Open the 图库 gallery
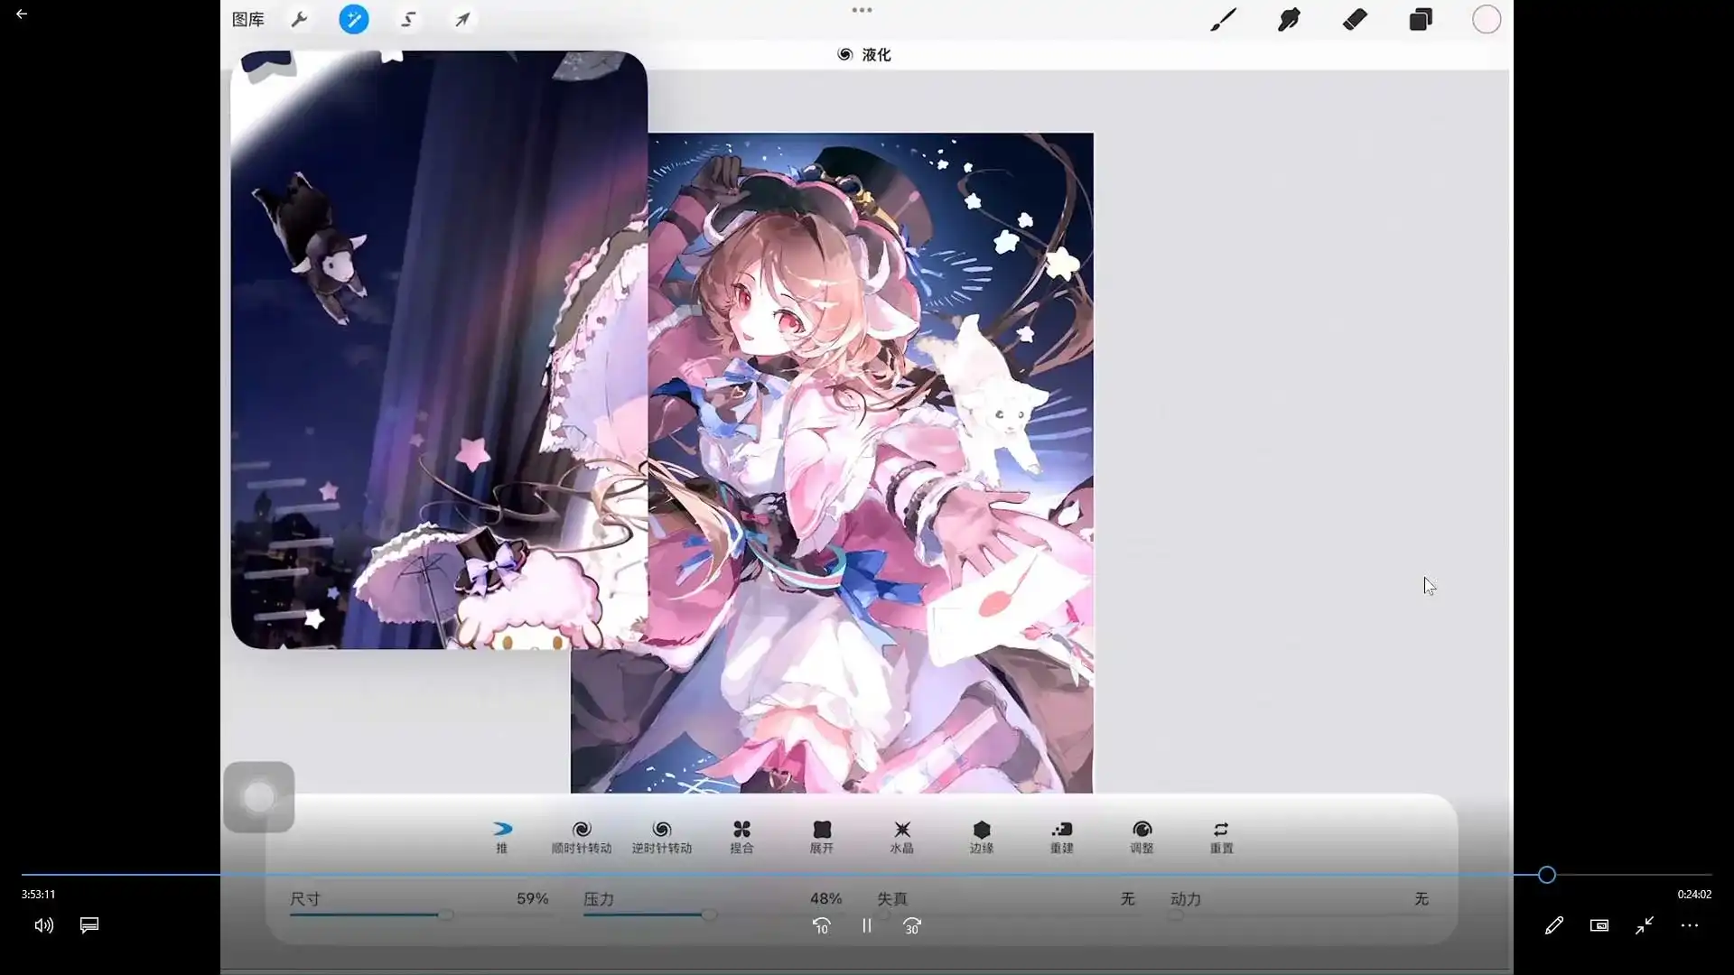The height and width of the screenshot is (975, 1734). click(247, 19)
